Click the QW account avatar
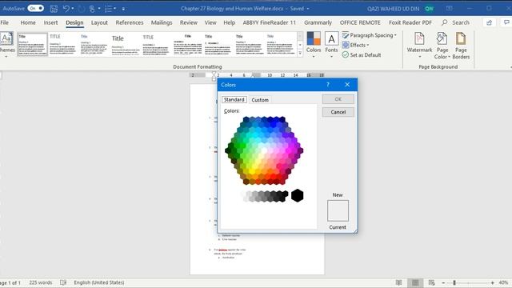The width and height of the screenshot is (512, 288). [x=429, y=9]
